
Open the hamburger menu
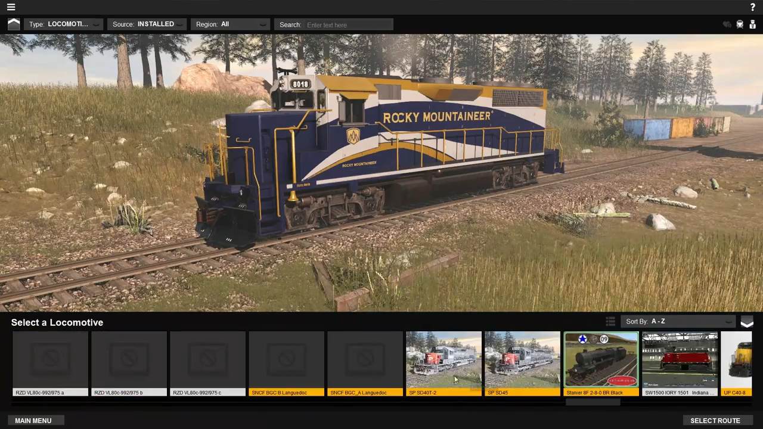pos(11,7)
